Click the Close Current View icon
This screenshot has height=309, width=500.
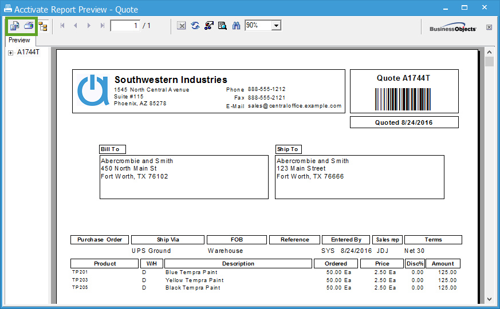pos(182,26)
